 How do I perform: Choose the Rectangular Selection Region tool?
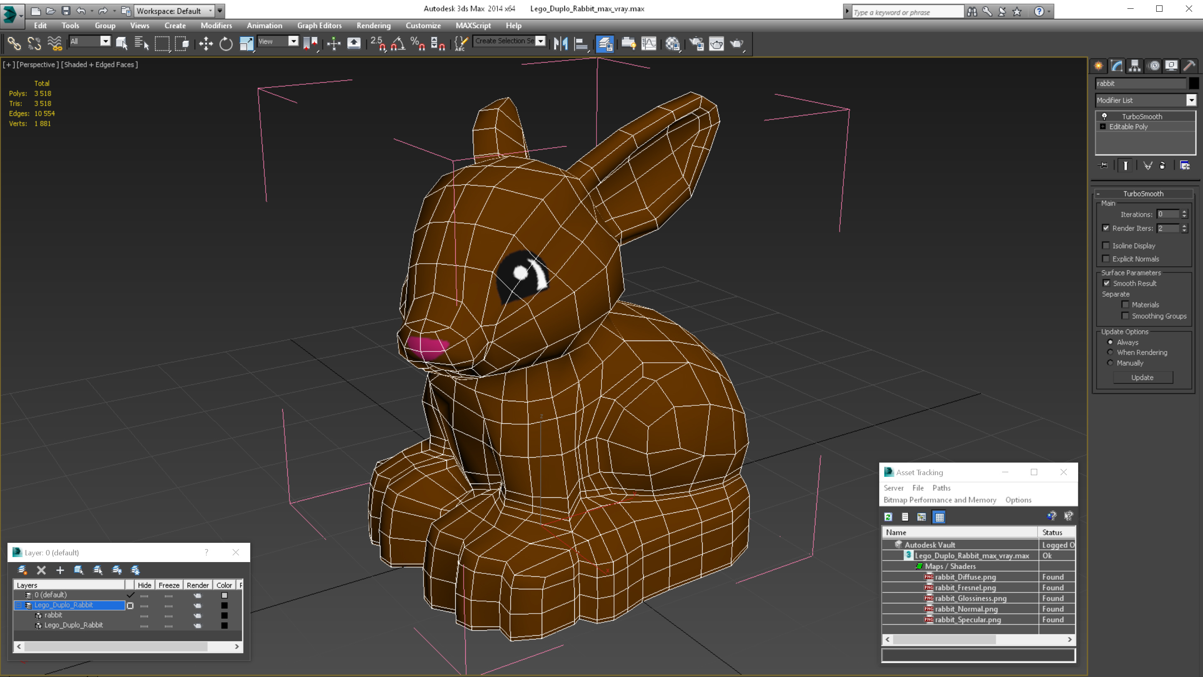tap(162, 43)
